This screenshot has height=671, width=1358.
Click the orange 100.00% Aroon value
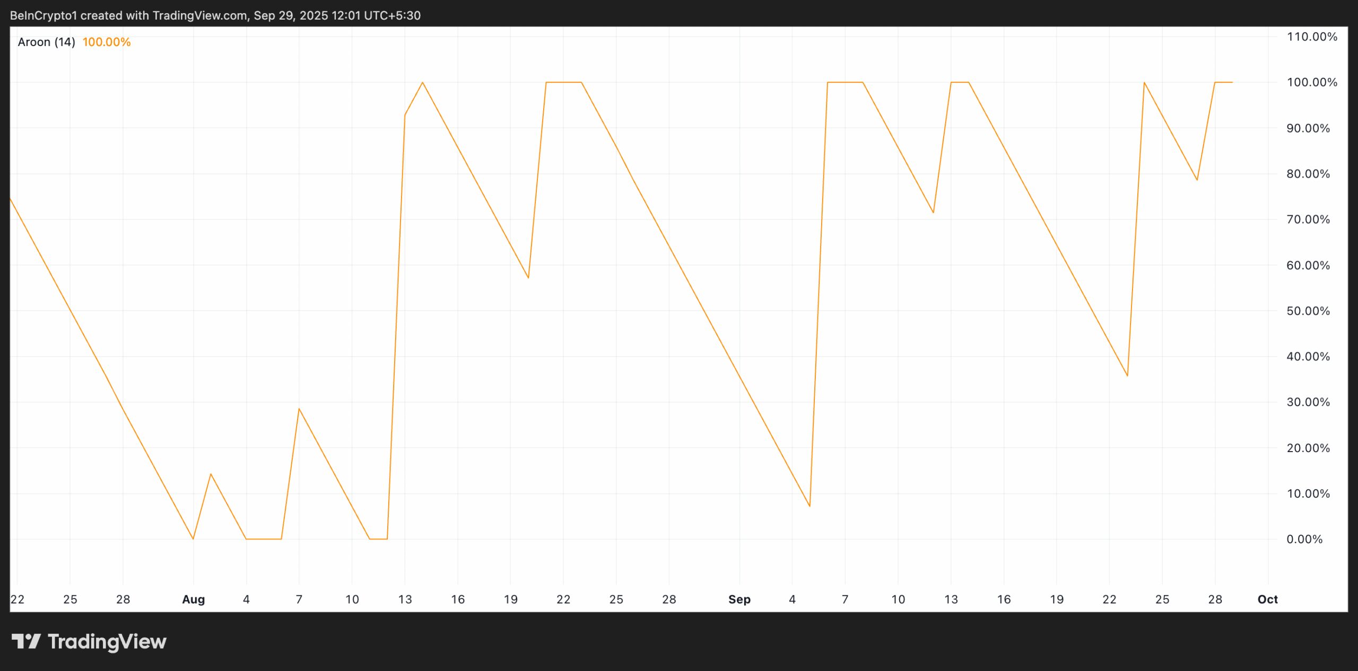[x=106, y=42]
